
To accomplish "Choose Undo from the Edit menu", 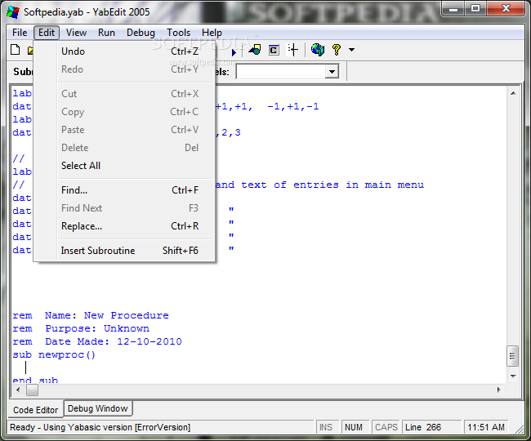I will click(x=125, y=51).
